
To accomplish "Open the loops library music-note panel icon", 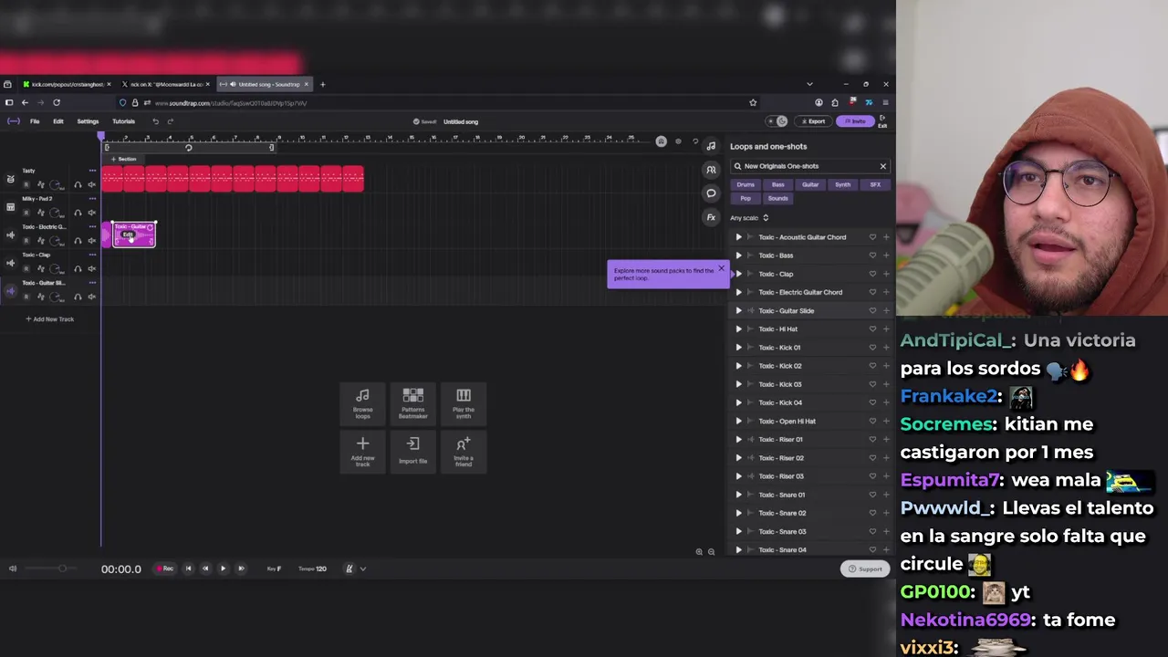I will point(711,146).
